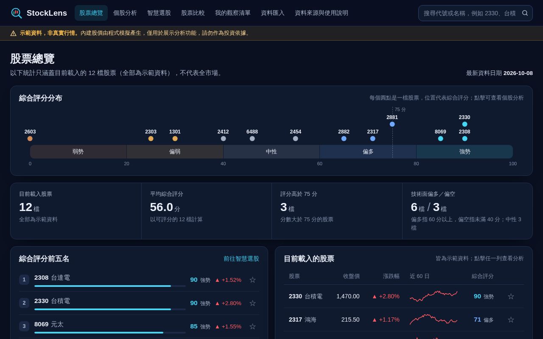The width and height of the screenshot is (543, 339).
Task: Click the 2330 台積電 60-day sparkline
Action: [x=434, y=296]
